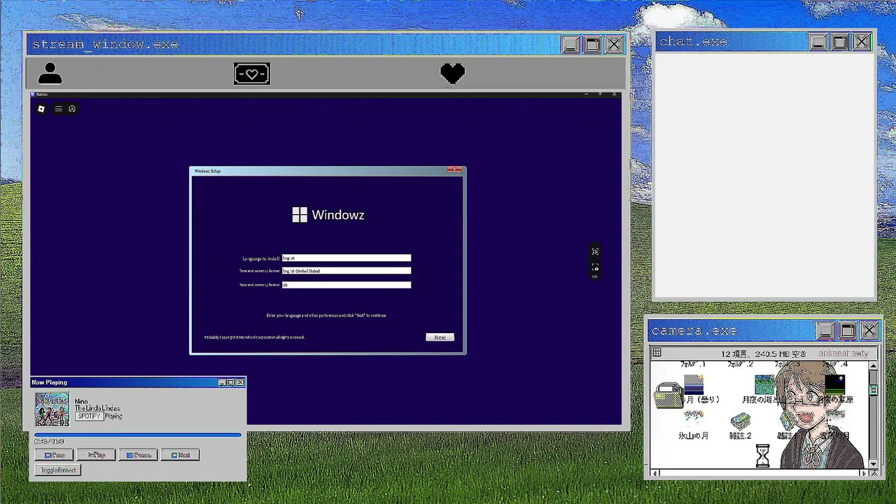The height and width of the screenshot is (504, 896).
Task: Click the scroll-left arrow in camera.exe
Action: tap(655, 473)
